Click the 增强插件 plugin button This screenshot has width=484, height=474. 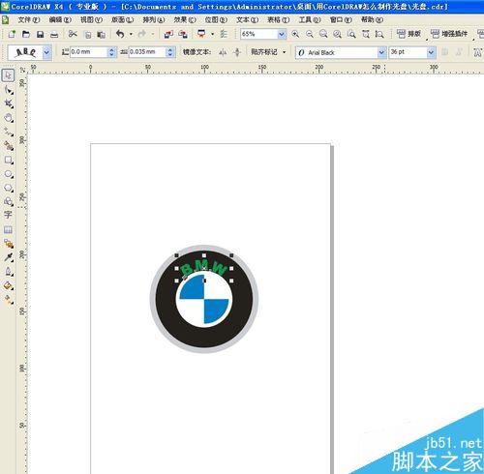[449, 34]
